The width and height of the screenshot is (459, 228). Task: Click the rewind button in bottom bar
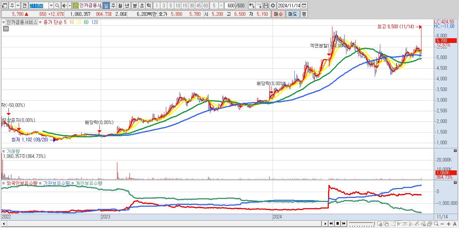coord(331,224)
